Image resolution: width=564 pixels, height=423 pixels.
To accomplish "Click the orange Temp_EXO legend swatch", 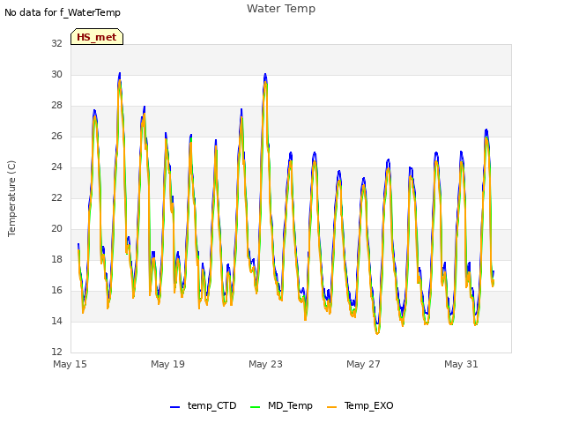I will (x=331, y=407).
